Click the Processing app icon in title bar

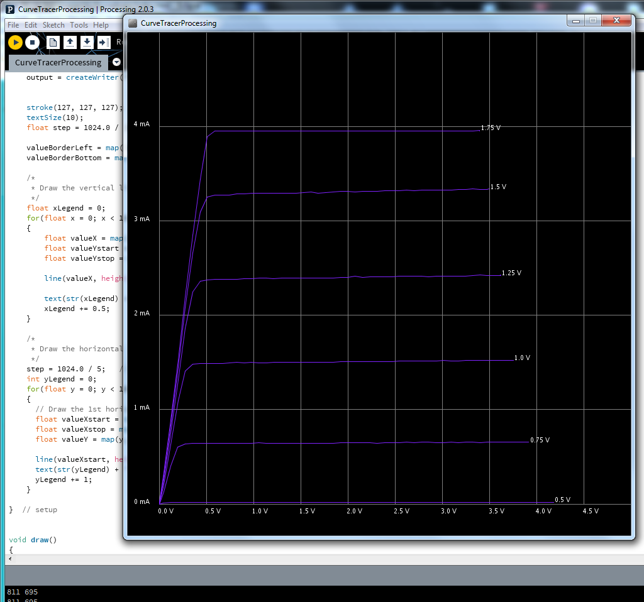pyautogui.click(x=10, y=9)
